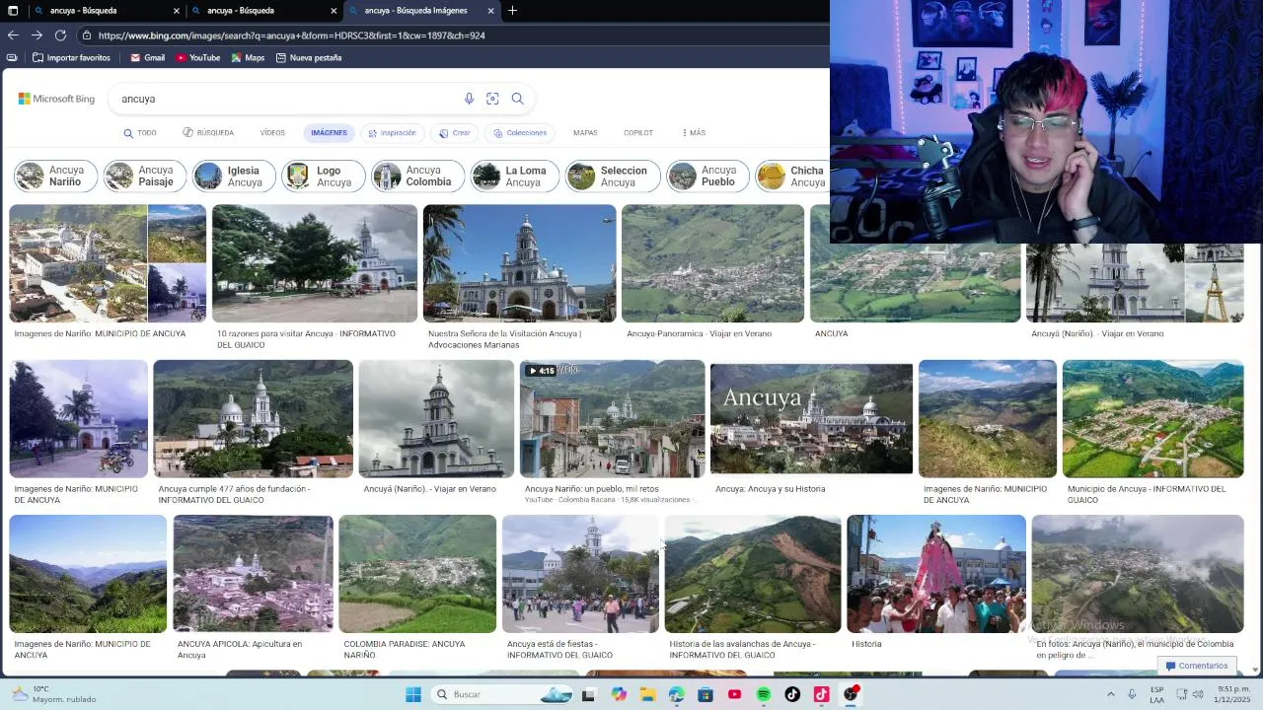Open 'Ancuya: Ancuya y su Historia' image
The width and height of the screenshot is (1263, 710).
point(811,419)
